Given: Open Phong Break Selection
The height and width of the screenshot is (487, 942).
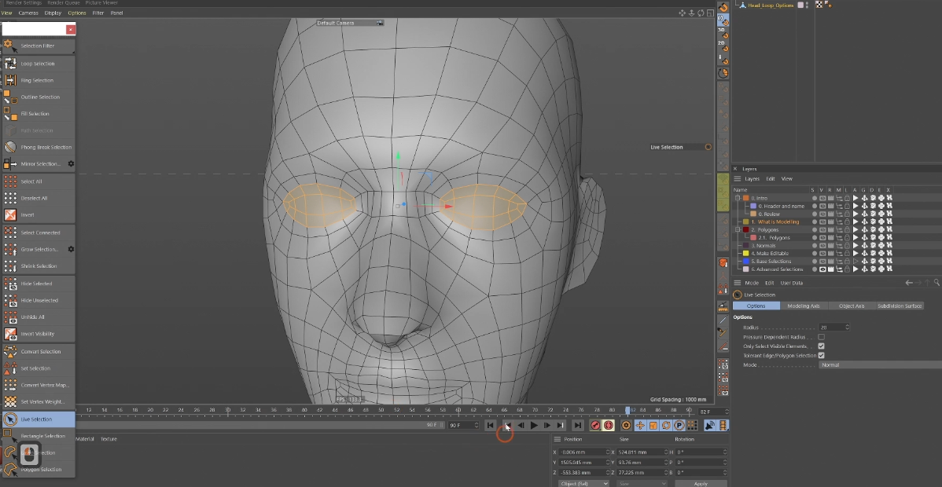Looking at the screenshot, I should 39,147.
